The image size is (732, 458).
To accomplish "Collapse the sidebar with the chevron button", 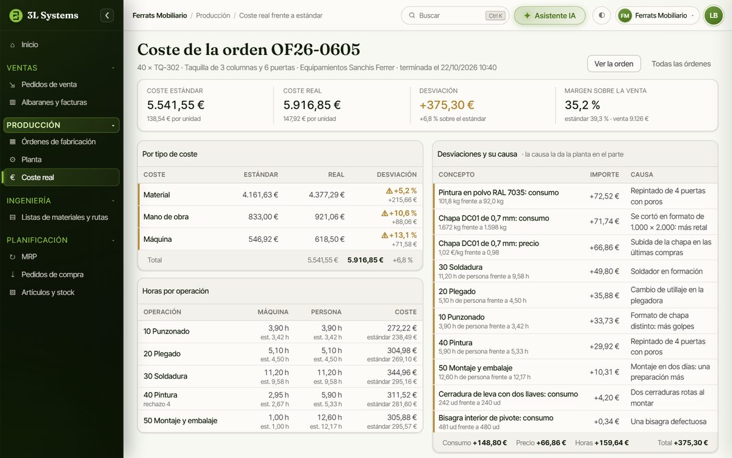I will [107, 15].
